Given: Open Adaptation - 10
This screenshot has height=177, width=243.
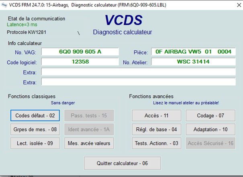Looking at the screenshot, I should 210,129.
